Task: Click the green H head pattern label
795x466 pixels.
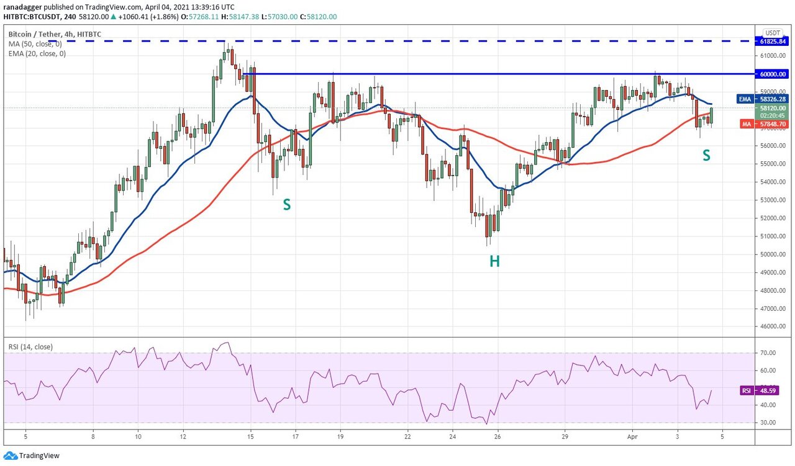Action: coord(494,262)
